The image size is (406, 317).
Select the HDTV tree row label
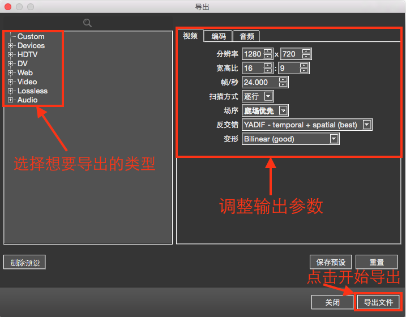tap(27, 54)
